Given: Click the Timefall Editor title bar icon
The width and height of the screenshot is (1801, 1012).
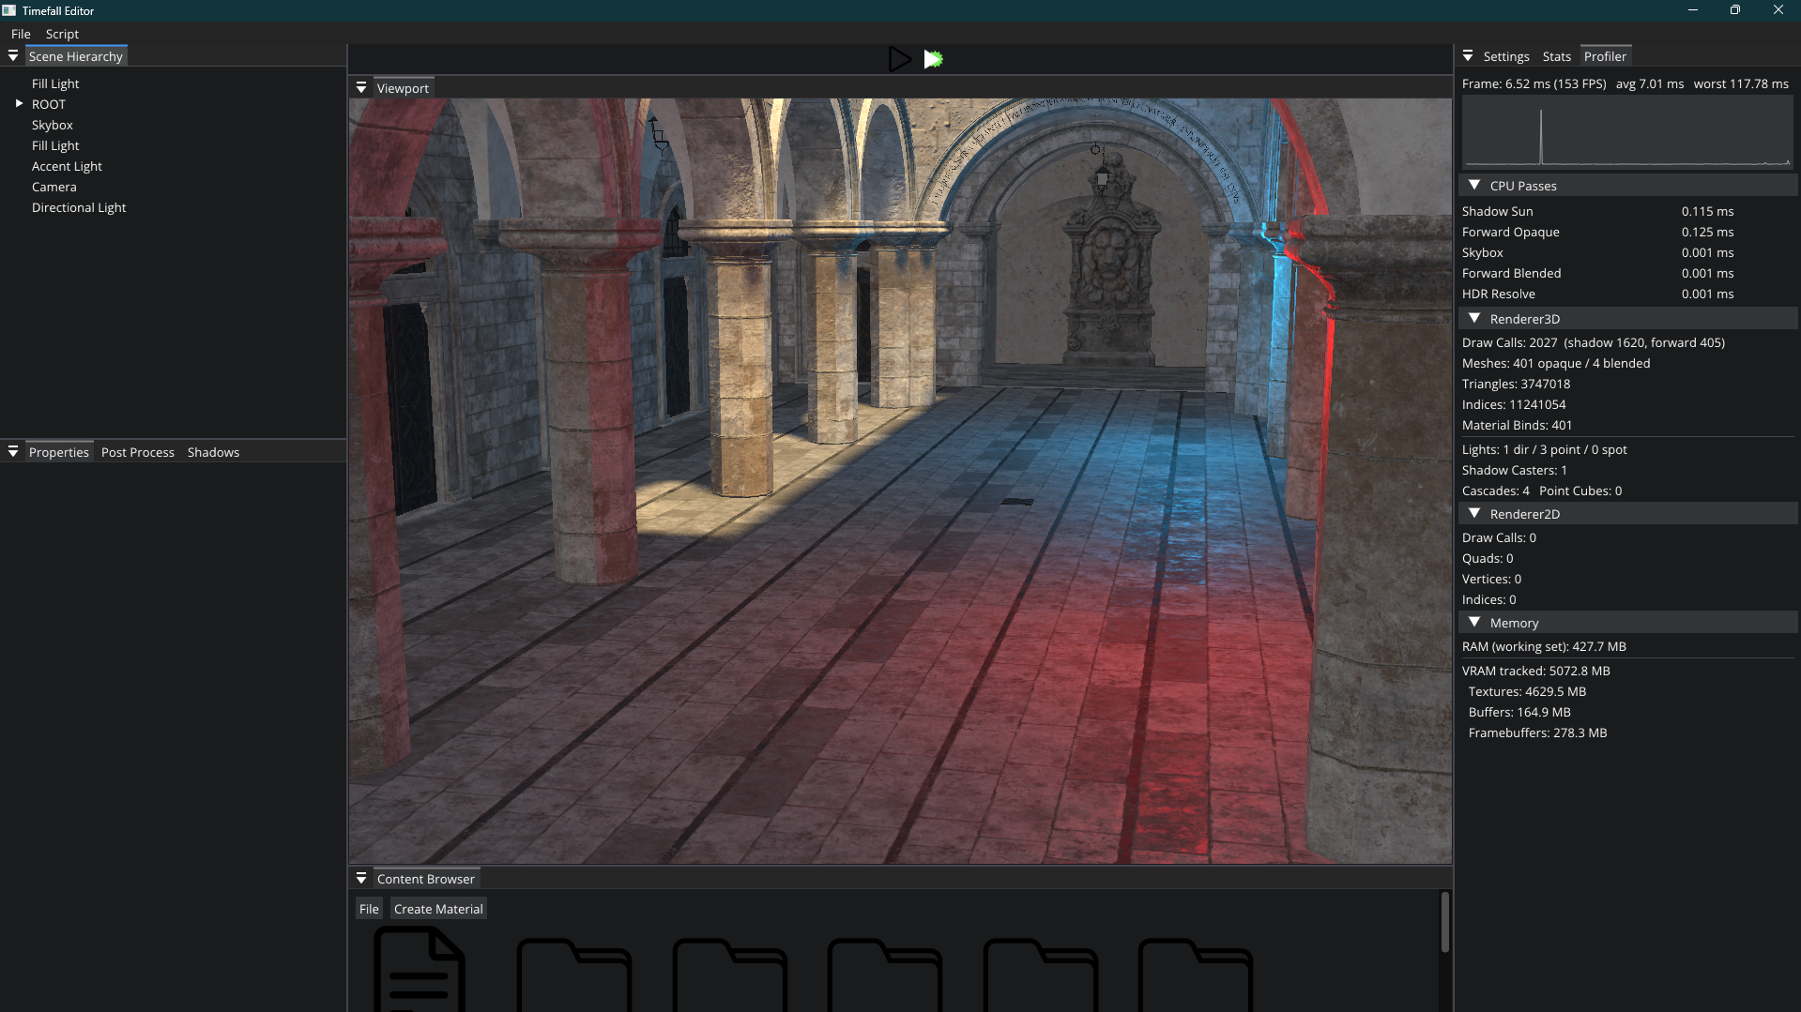Looking at the screenshot, I should (9, 10).
